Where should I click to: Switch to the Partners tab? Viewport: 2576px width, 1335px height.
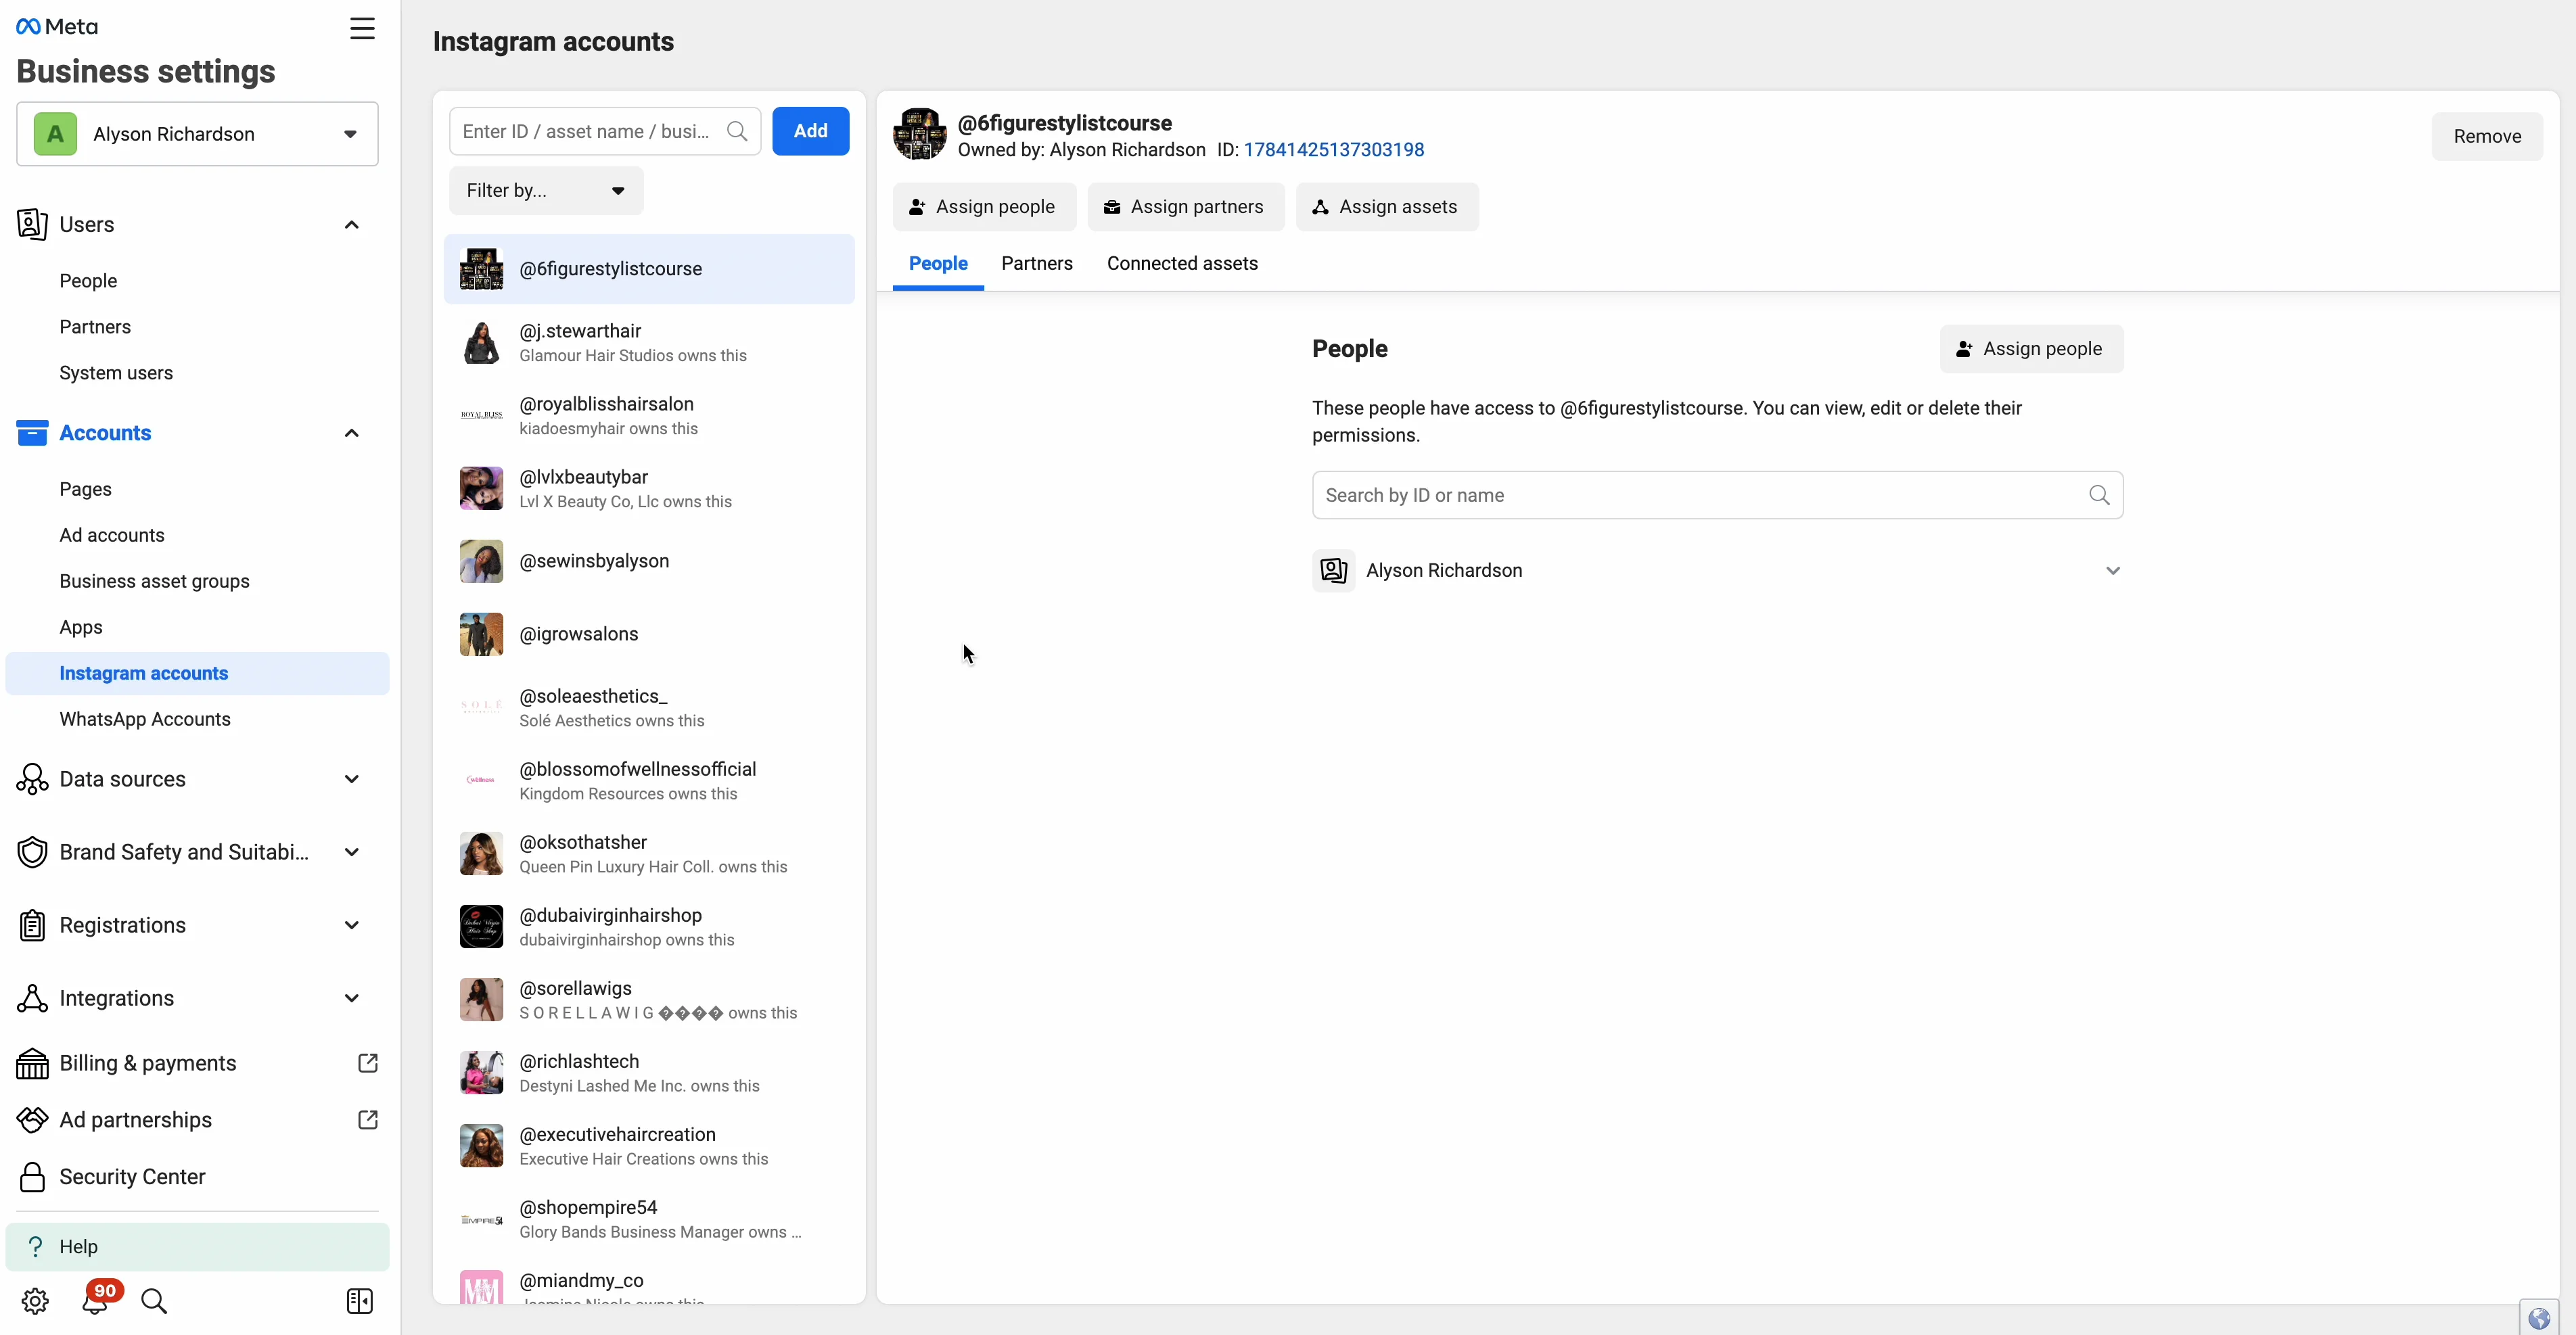point(1037,263)
